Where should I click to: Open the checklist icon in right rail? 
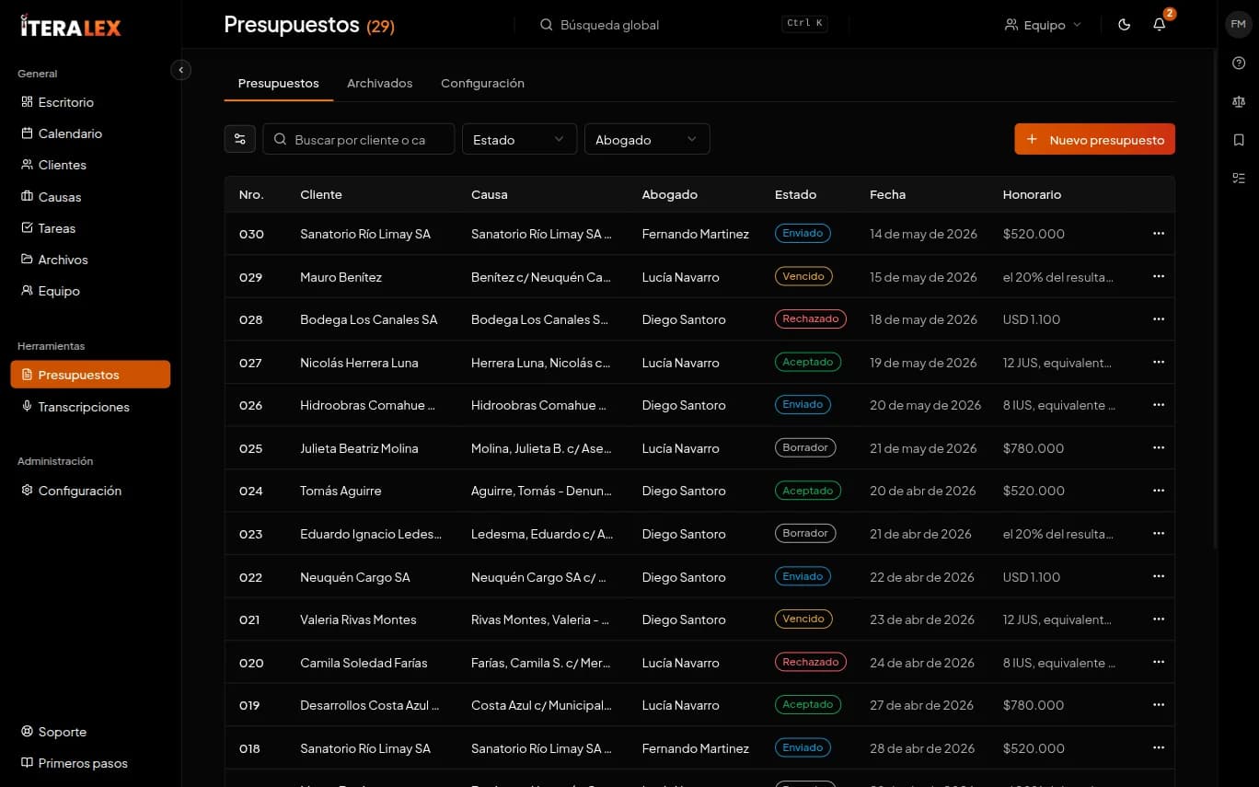1238,178
